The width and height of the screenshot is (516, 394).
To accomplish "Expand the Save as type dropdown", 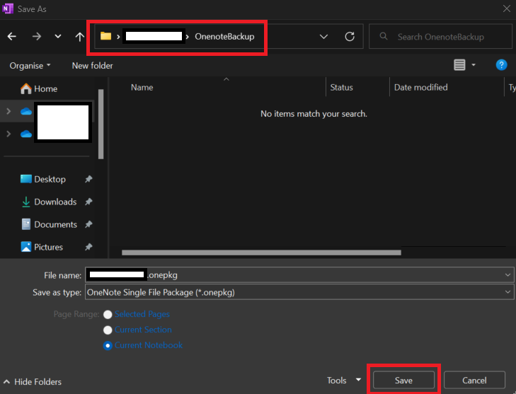I will (508, 291).
